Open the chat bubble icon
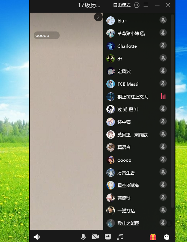This screenshot has height=242, width=187. pos(166,237)
